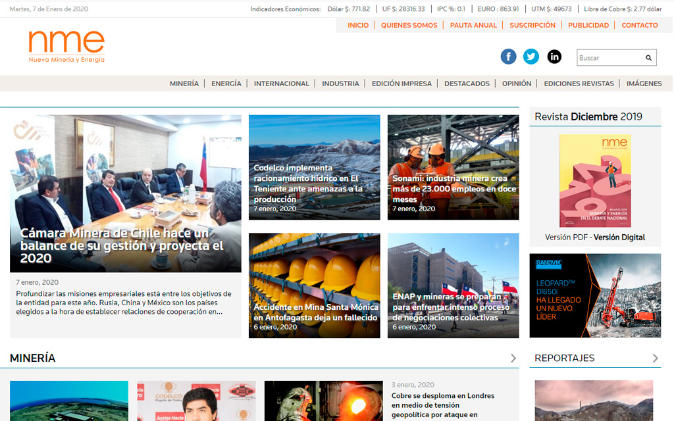674x421 pixels.
Task: Select ENERGÍA in the navigation bar
Action: click(226, 84)
